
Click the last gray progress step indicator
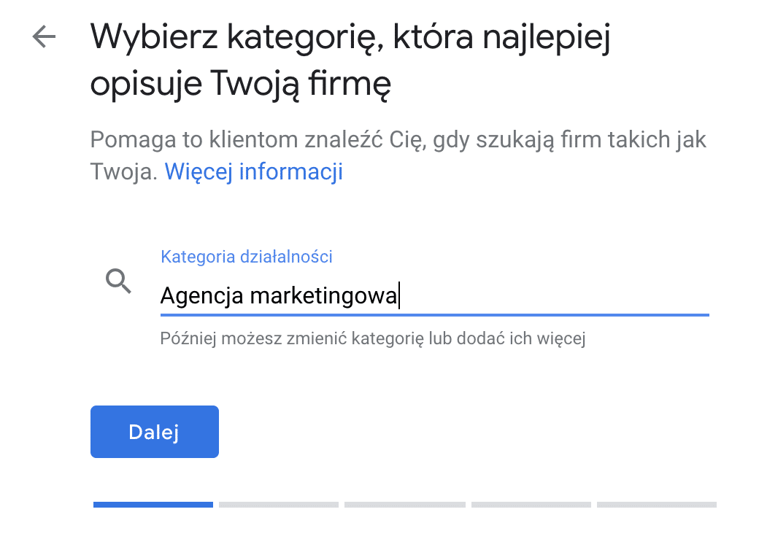point(657,505)
